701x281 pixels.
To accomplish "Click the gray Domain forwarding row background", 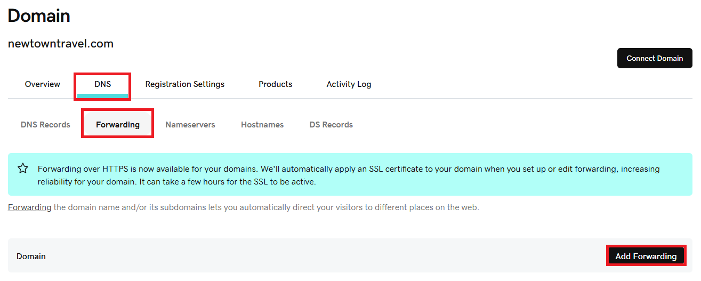I will coord(320,256).
